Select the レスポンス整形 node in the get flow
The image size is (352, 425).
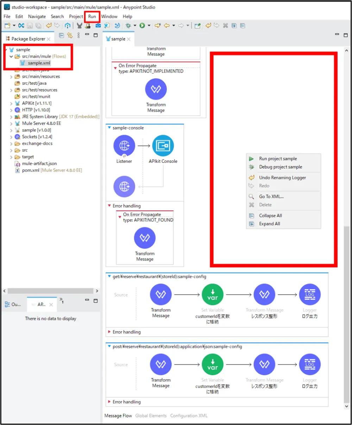pos(264,295)
